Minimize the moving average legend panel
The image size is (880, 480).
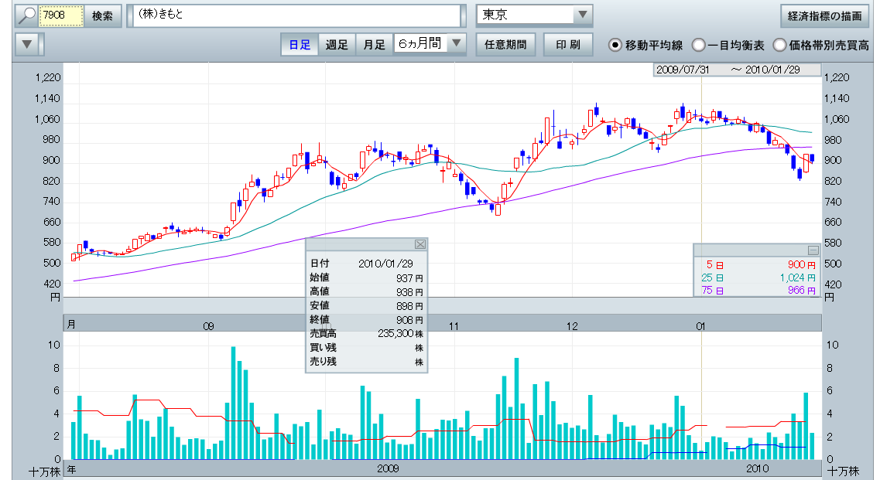tap(813, 250)
